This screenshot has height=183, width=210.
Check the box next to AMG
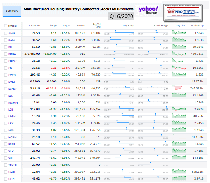(5, 33)
